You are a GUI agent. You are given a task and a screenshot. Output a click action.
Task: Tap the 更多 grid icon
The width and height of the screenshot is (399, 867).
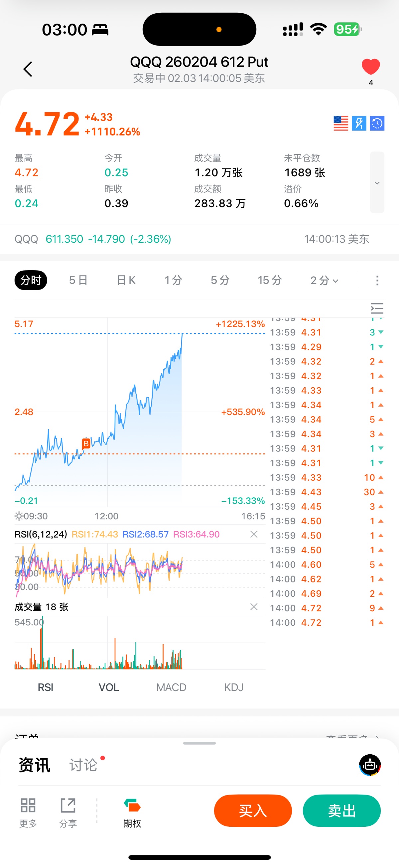(28, 805)
